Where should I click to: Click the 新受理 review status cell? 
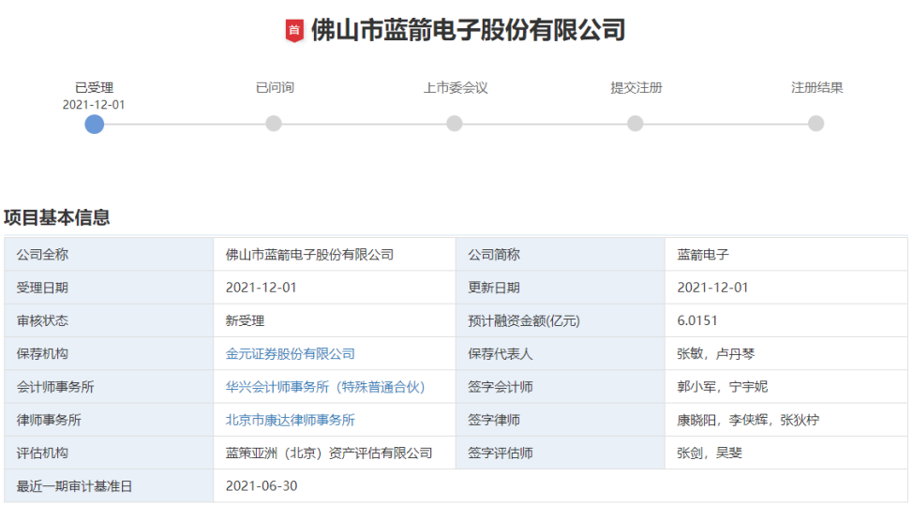pos(335,320)
